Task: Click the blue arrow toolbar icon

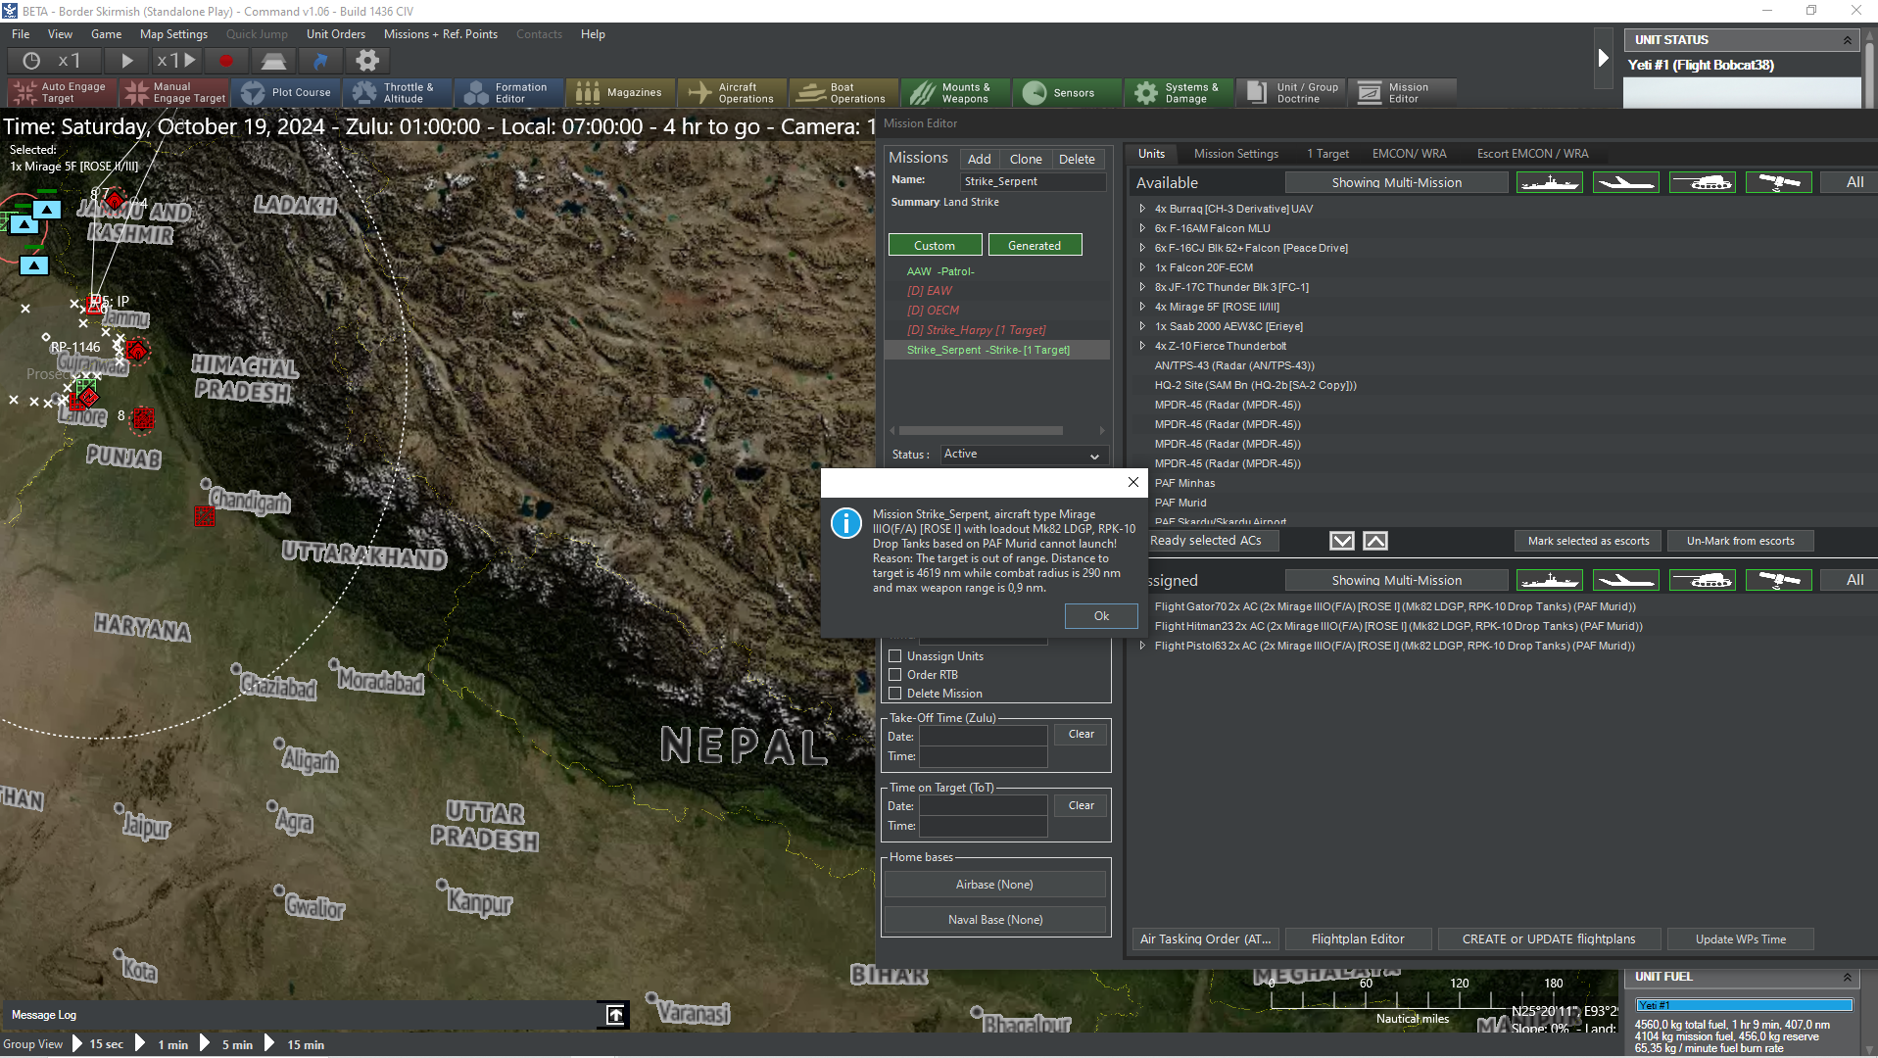Action: click(x=320, y=61)
